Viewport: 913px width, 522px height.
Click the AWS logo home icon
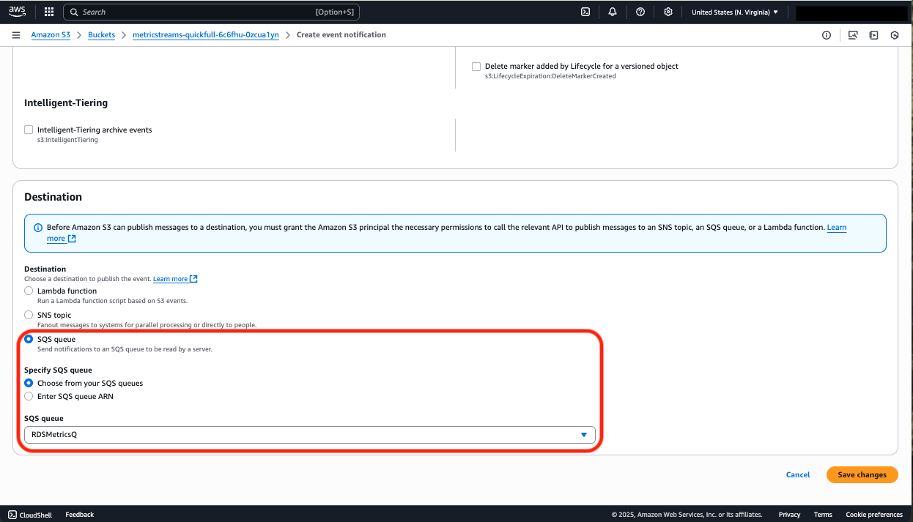coord(17,12)
